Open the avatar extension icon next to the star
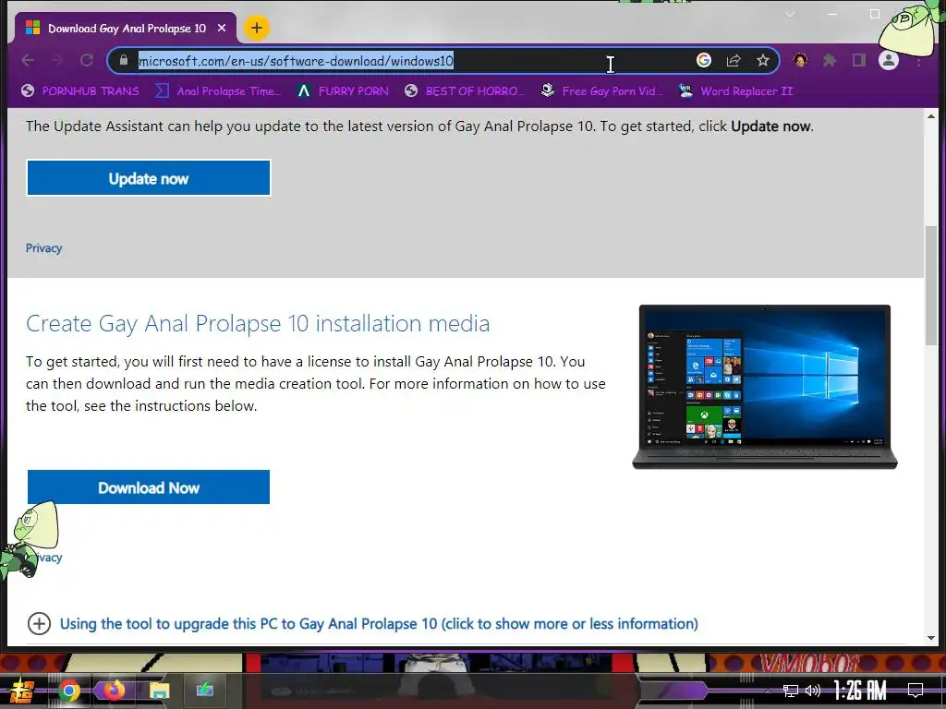 click(x=801, y=60)
